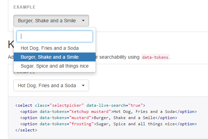Pick "Sugar, Spice and all things nice" option
This screenshot has height=139, width=208.
tap(54, 66)
